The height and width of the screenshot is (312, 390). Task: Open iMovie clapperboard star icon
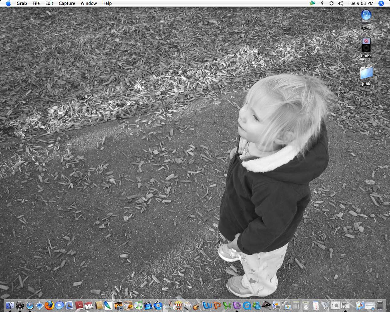tap(148, 305)
